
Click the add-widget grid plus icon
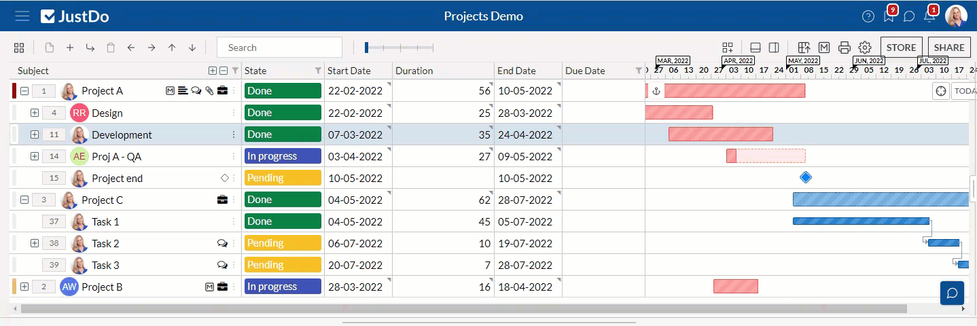pyautogui.click(x=728, y=48)
